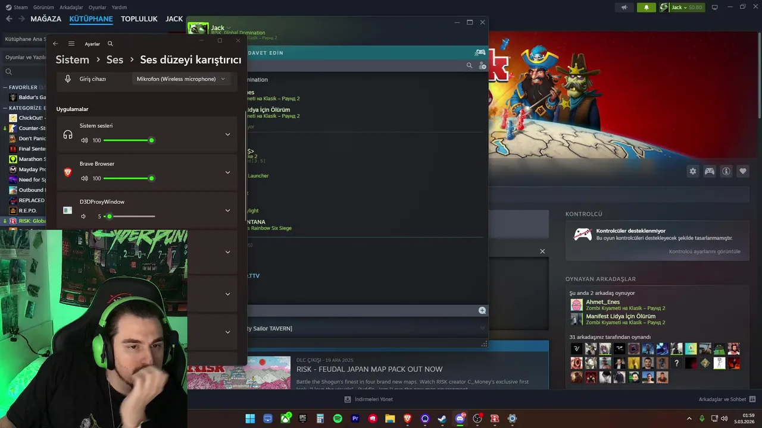Mute D3DProxyWindow with its speaker icon
This screenshot has height=428, width=762.
click(x=83, y=216)
